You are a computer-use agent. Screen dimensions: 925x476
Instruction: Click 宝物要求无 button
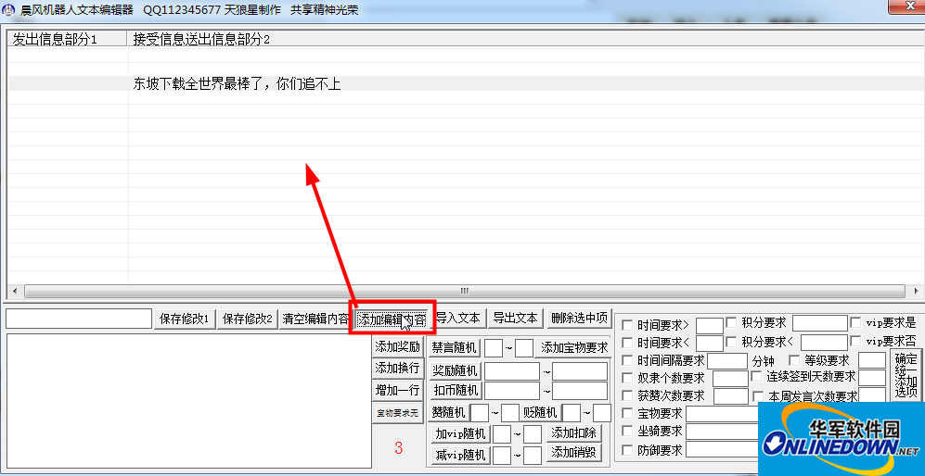[x=398, y=413]
